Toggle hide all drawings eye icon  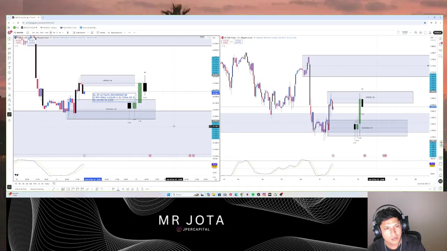click(9, 109)
